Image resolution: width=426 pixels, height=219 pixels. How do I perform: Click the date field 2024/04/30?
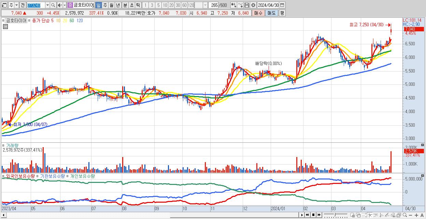pos(268,5)
